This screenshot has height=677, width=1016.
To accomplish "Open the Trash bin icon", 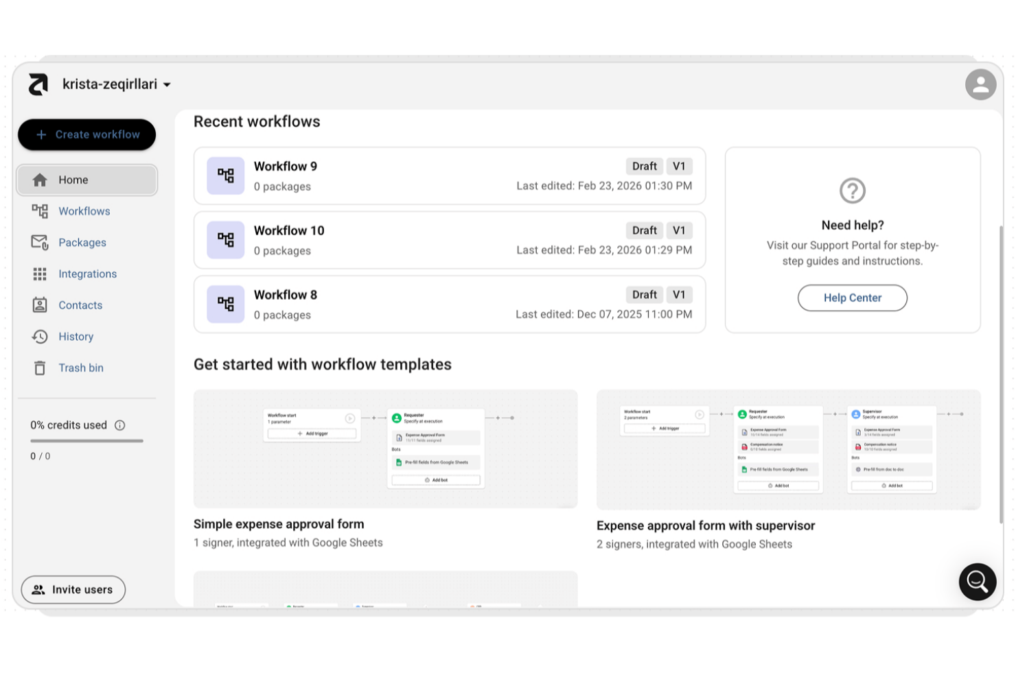I will [40, 368].
